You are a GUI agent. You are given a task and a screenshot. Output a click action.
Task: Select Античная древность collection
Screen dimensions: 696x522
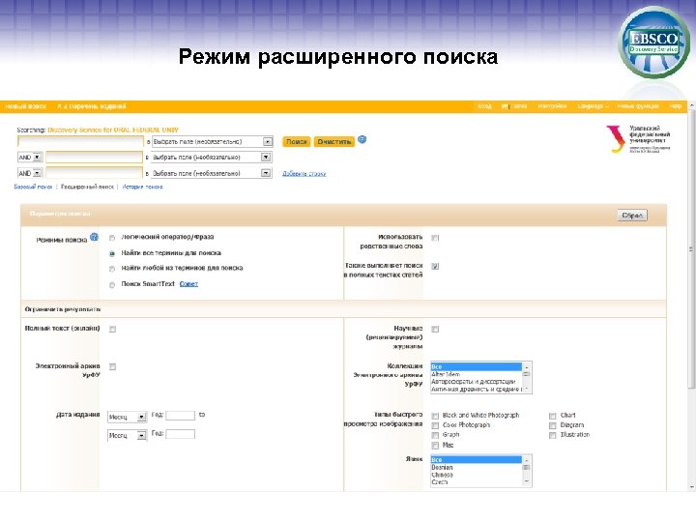pyautogui.click(x=477, y=390)
